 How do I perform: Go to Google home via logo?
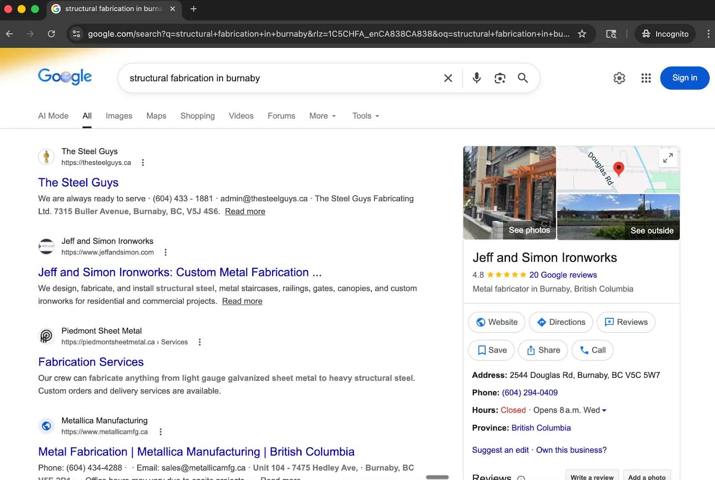click(x=65, y=77)
